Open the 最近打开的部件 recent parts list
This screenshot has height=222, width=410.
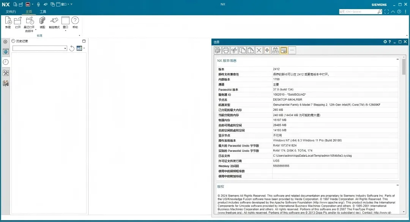(29, 24)
